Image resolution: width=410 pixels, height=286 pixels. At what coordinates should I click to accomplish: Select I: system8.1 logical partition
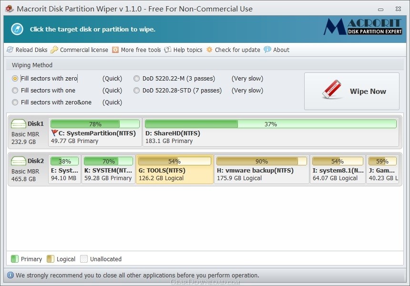(x=338, y=169)
